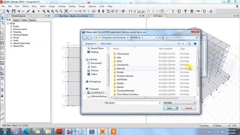Screen dimensions: 240x135
Task: Open Adobe Reader from taskbar
Action: coord(59,131)
